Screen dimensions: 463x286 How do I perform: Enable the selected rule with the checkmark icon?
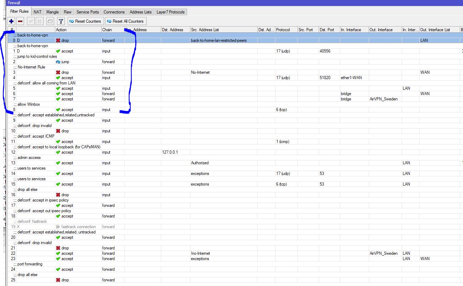[x=31, y=21]
